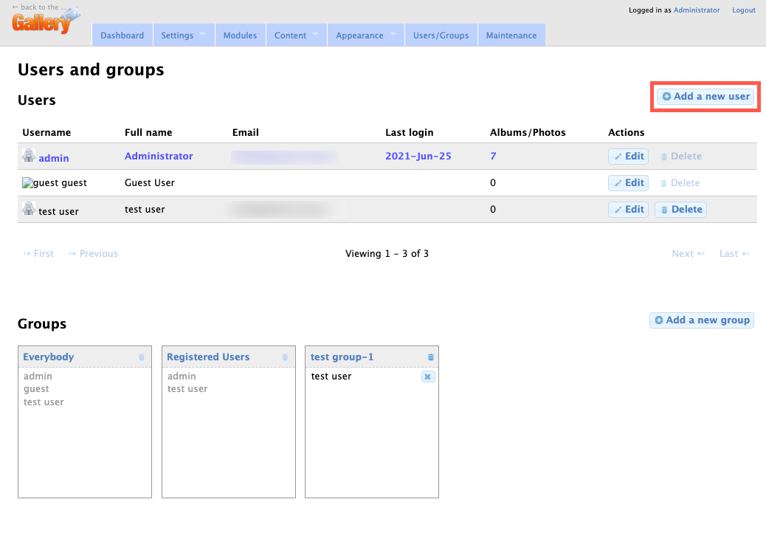Click trash icon on Registered Users group
Image resolution: width=766 pixels, height=550 pixels.
pyautogui.click(x=285, y=357)
